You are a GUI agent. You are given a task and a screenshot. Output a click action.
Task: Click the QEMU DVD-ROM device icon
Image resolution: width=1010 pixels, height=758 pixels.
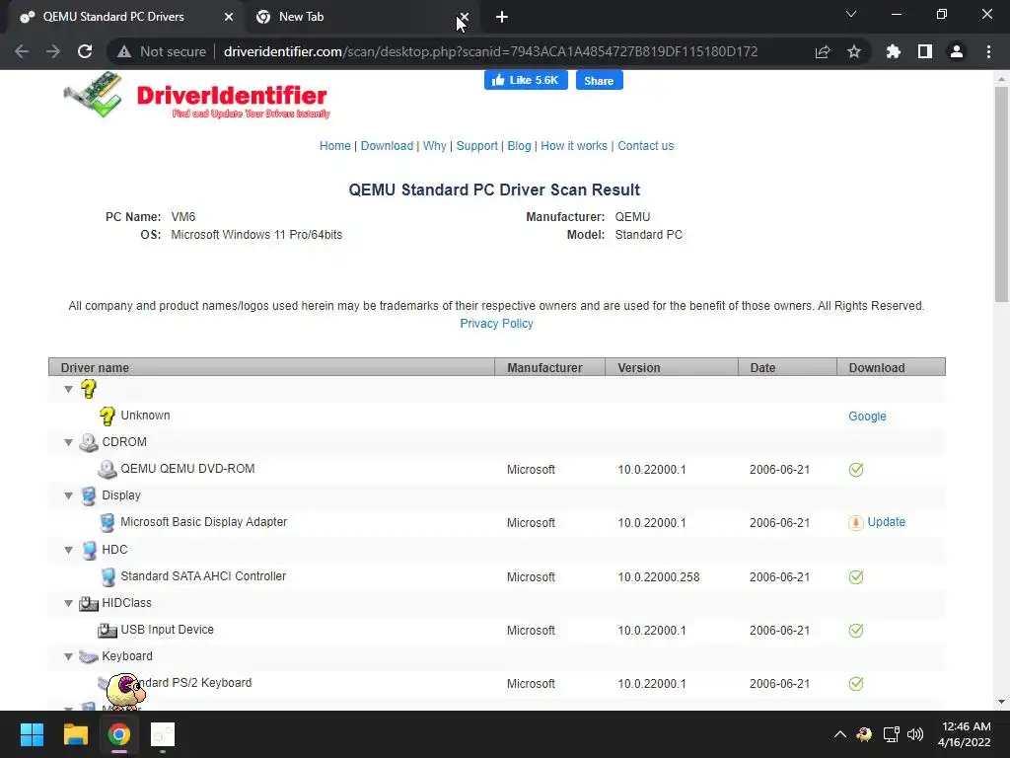coord(107,469)
